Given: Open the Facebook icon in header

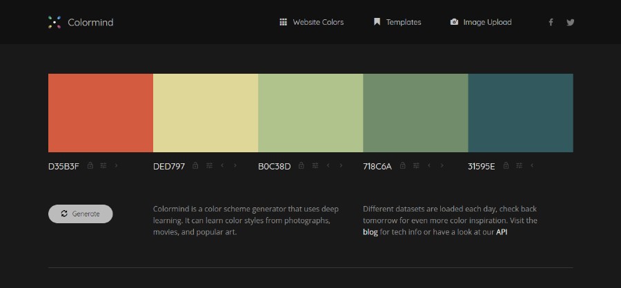Looking at the screenshot, I should tap(551, 22).
